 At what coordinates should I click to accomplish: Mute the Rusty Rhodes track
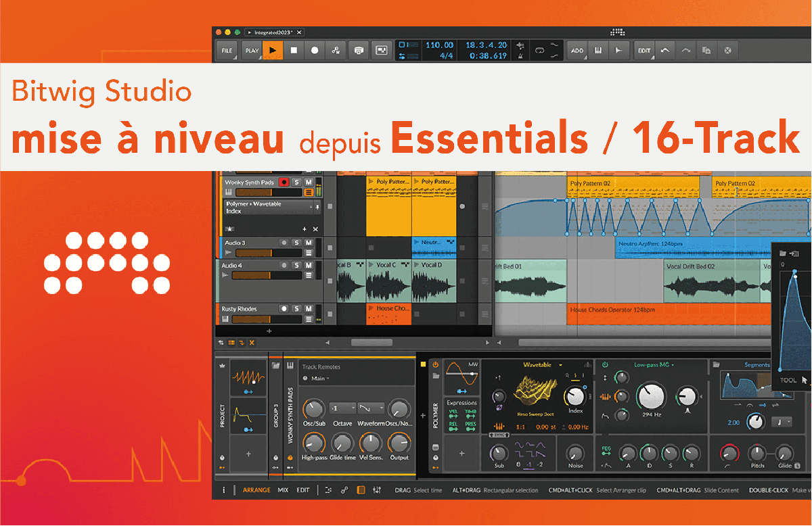pyautogui.click(x=309, y=309)
